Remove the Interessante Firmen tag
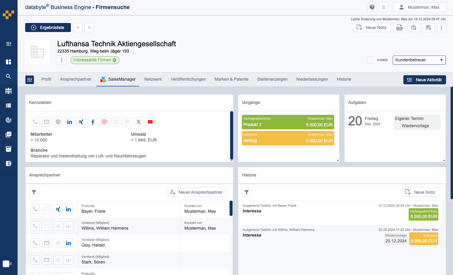Screen dimensions: 453x275 114,60
